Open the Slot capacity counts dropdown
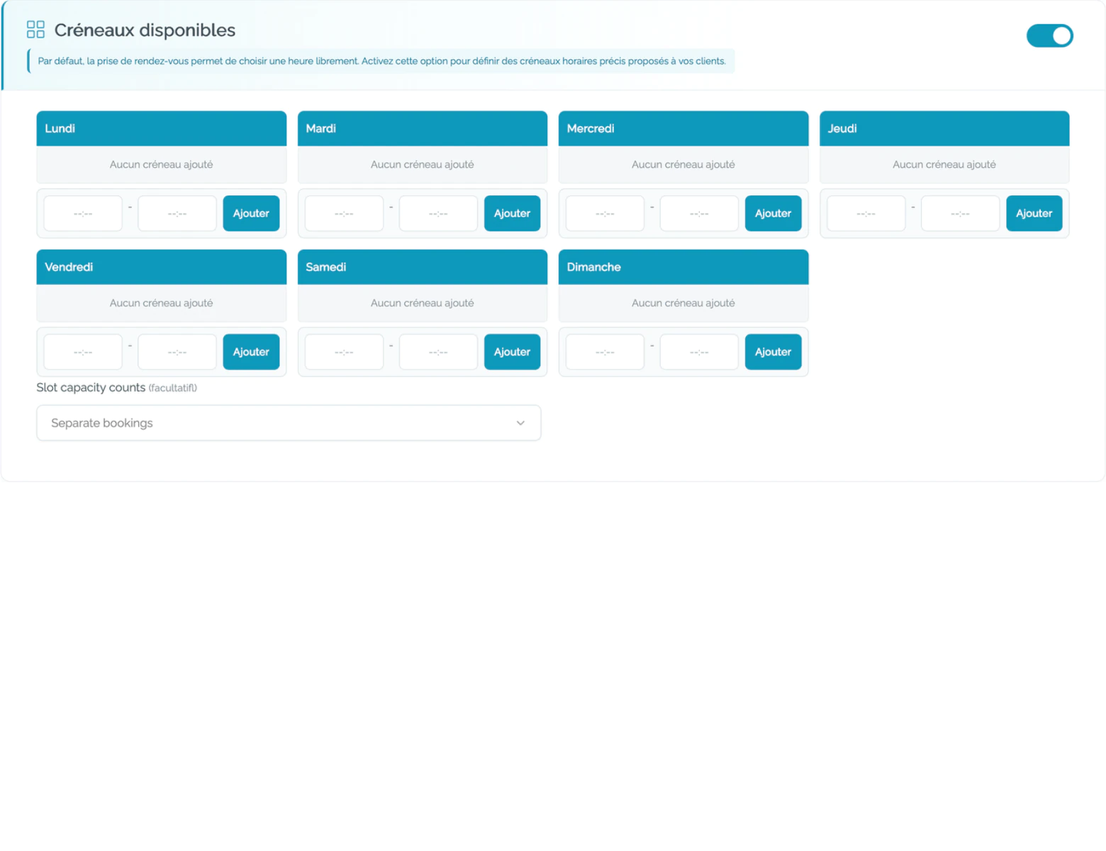1106x851 pixels. 289,423
